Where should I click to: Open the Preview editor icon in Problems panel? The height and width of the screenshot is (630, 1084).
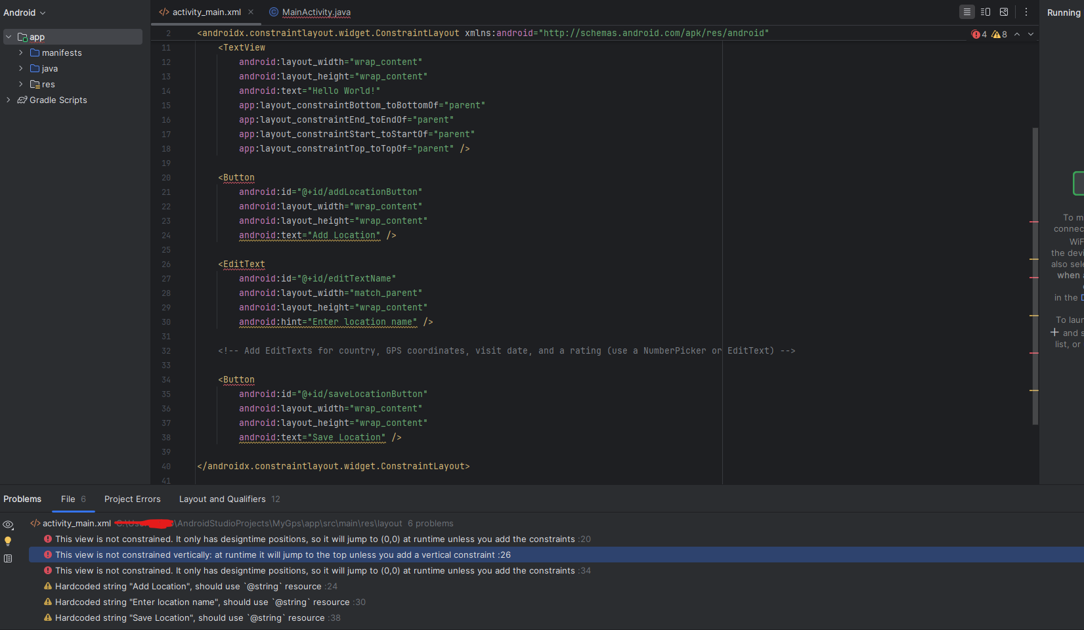tap(9, 558)
